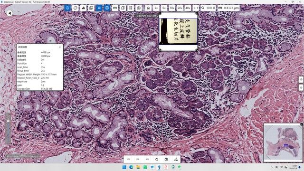Take a snapshot with camera icon
This screenshot has width=304, height=171.
coord(139,8)
